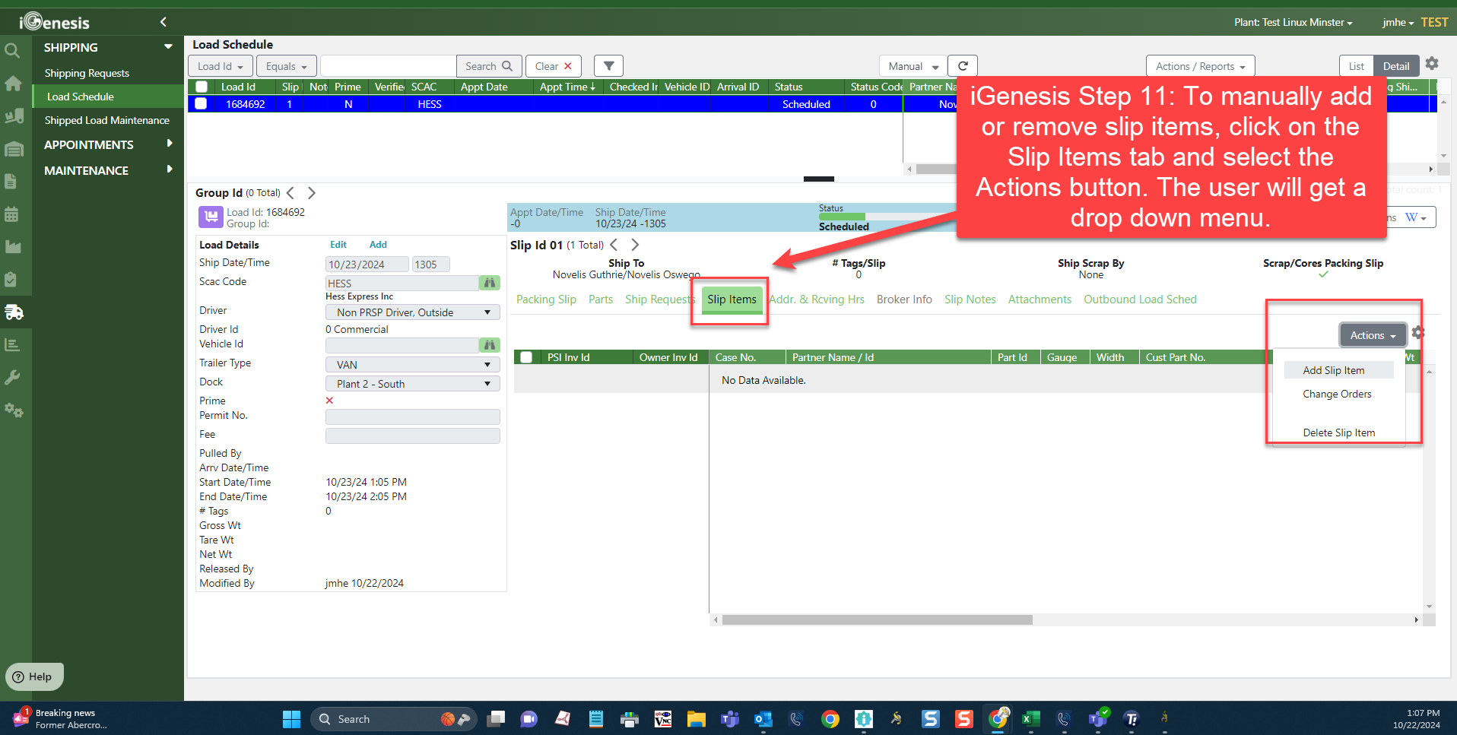Open the jmhe user menu
Image resolution: width=1457 pixels, height=735 pixels.
tap(1398, 22)
